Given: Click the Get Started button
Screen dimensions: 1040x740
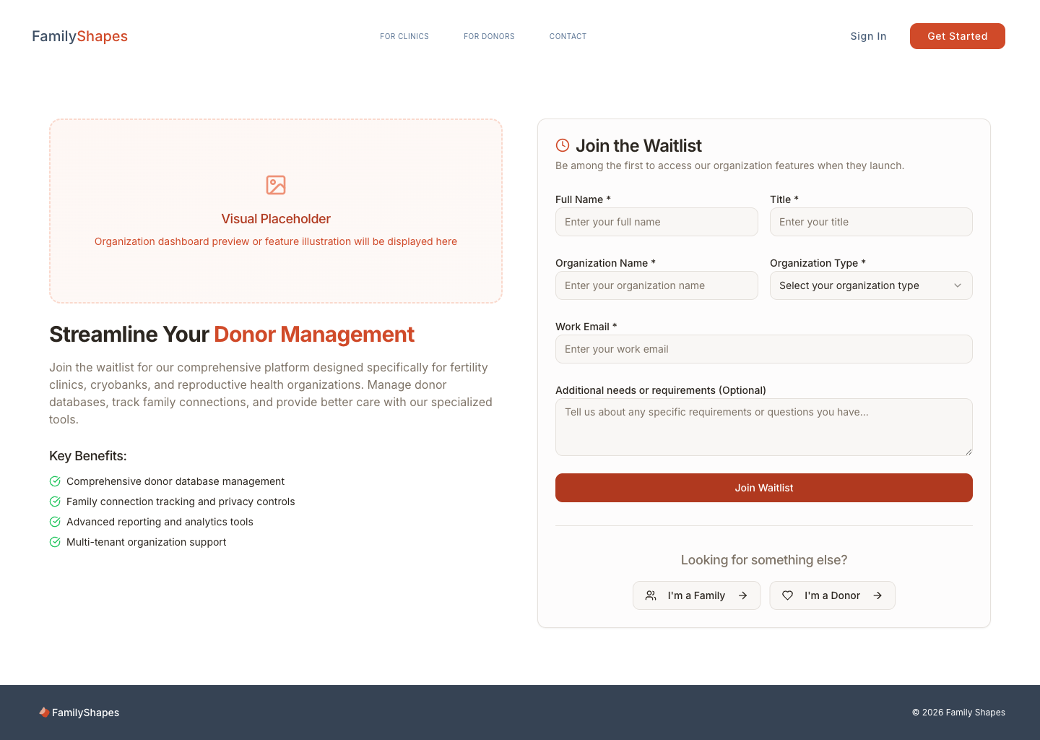Looking at the screenshot, I should point(957,36).
